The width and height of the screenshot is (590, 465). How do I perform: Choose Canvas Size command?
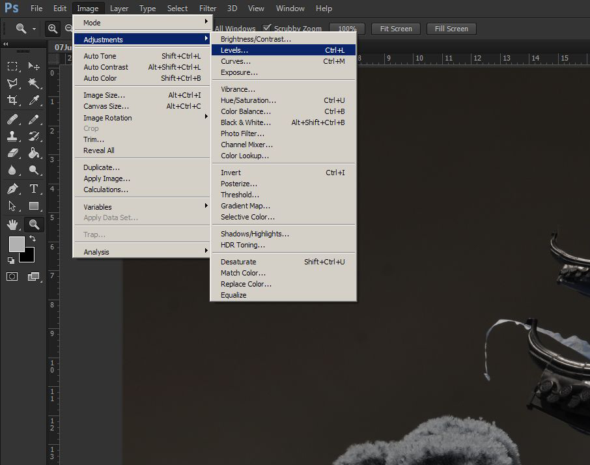(143, 106)
